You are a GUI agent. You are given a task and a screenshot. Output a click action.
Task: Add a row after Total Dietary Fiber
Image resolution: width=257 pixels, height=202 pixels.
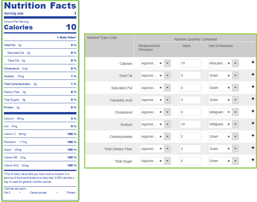click(x=253, y=148)
